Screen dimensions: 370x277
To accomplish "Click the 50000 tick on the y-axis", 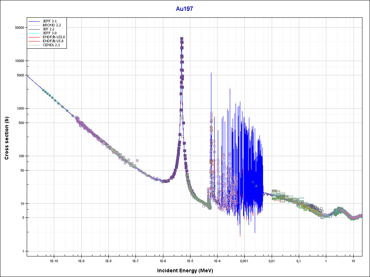I will point(18,28).
